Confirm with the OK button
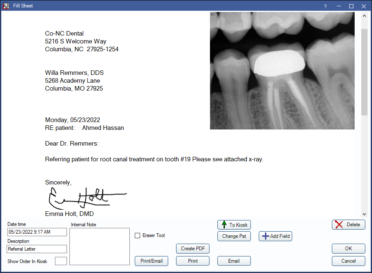 coord(348,249)
